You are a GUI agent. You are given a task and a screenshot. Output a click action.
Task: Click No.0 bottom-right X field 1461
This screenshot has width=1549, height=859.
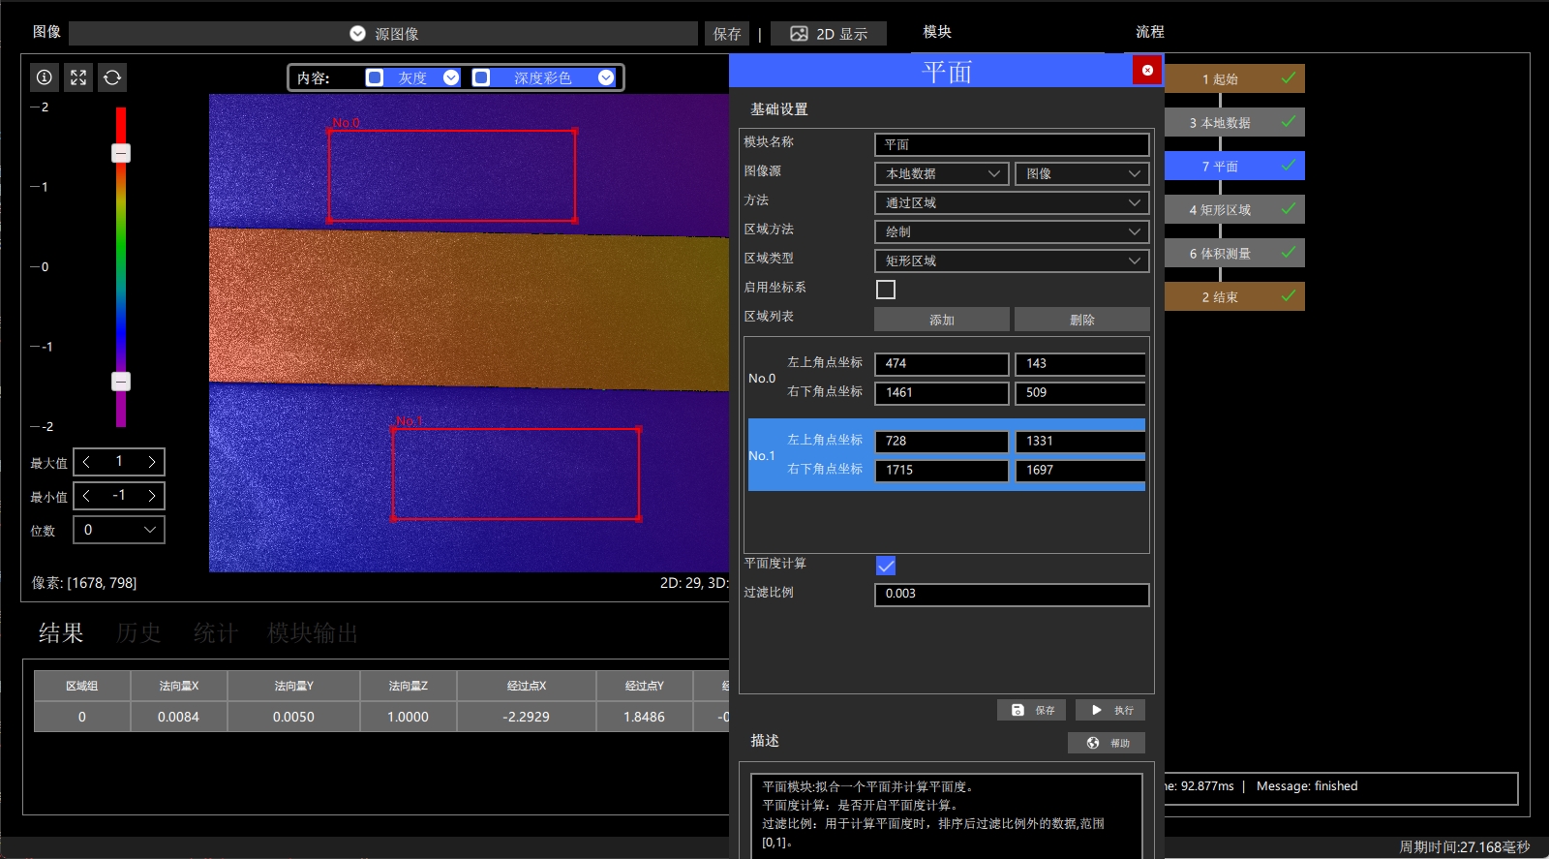click(942, 393)
